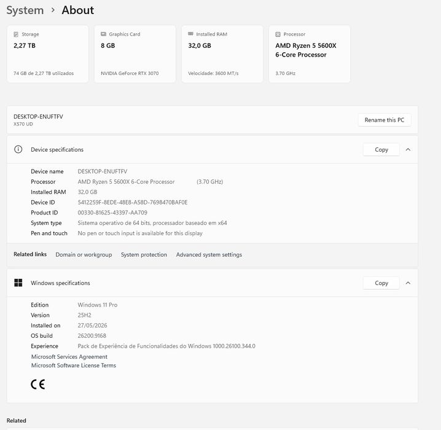The width and height of the screenshot is (441, 430).
Task: Select the Processor value AMD Ryzen 5 5600X
Action: click(x=126, y=182)
